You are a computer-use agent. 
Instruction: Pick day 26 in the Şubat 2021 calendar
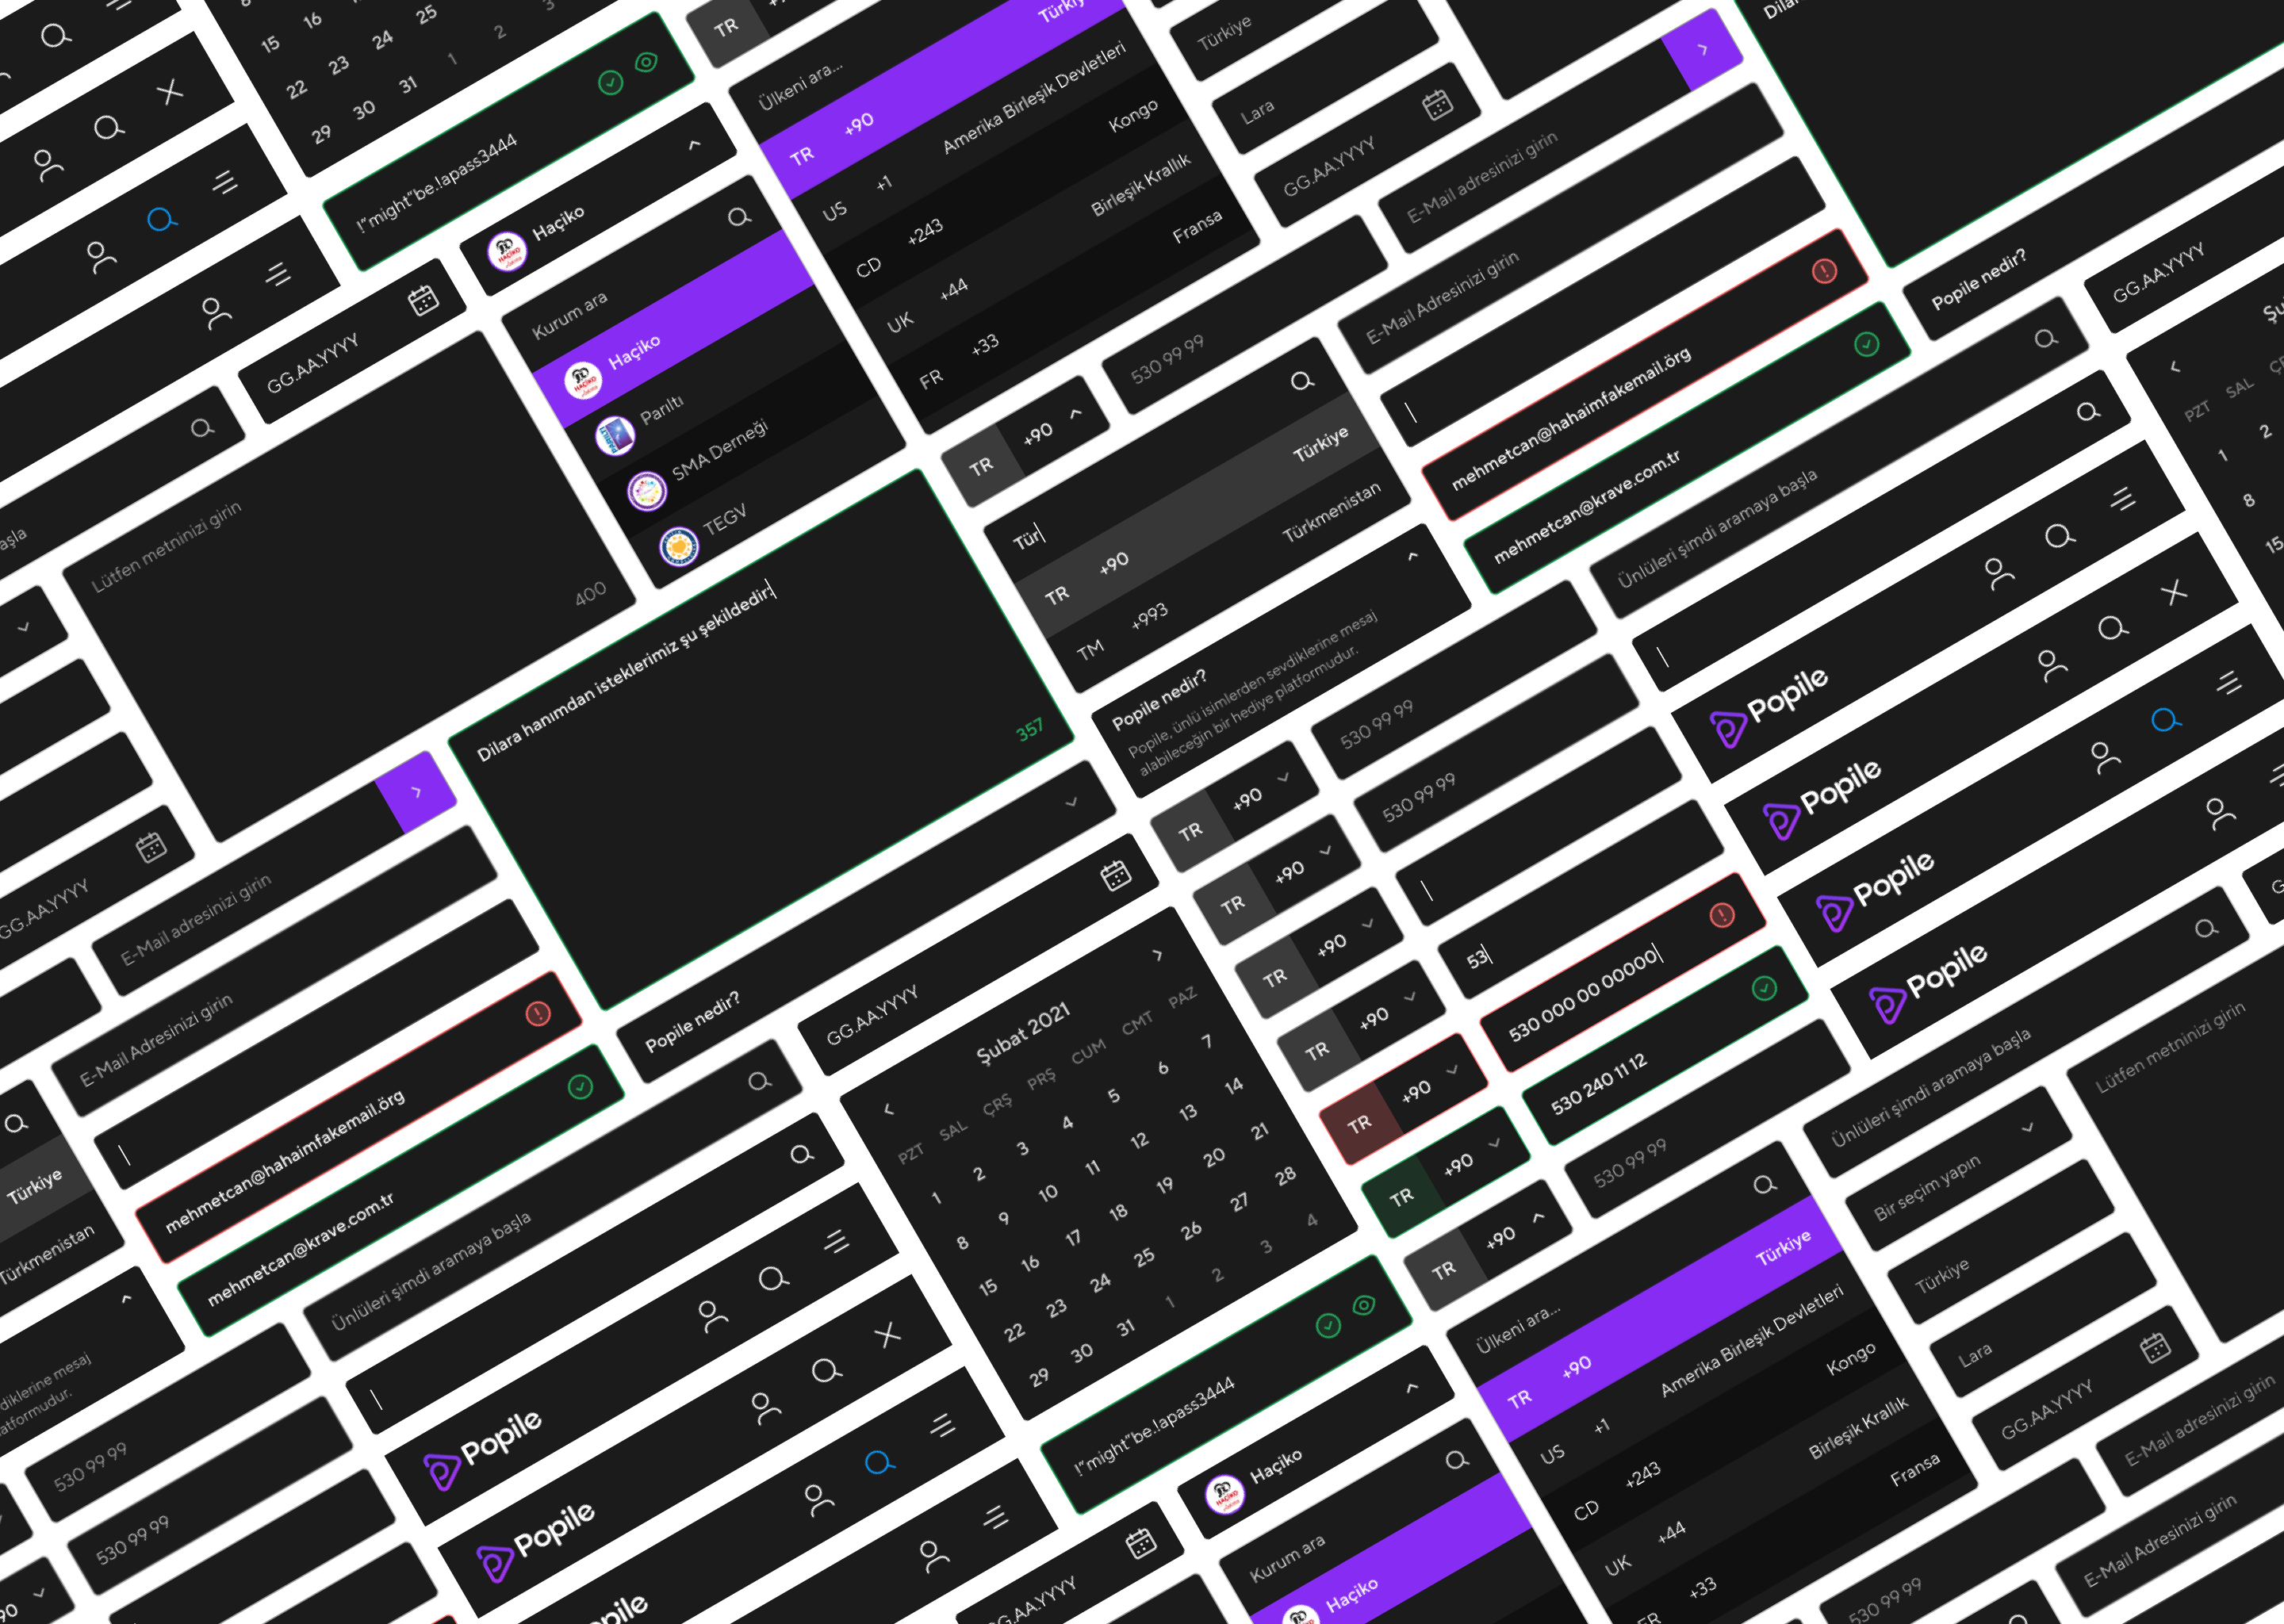click(1190, 1231)
